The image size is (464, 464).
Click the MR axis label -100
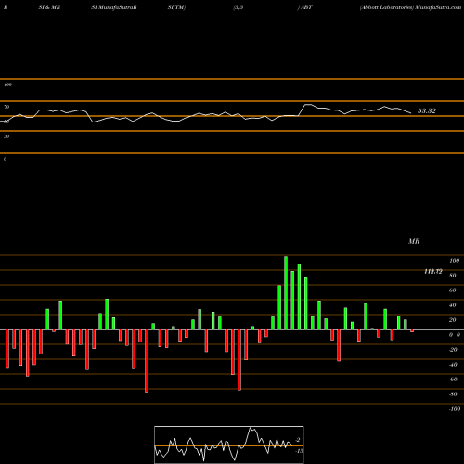[455, 409]
